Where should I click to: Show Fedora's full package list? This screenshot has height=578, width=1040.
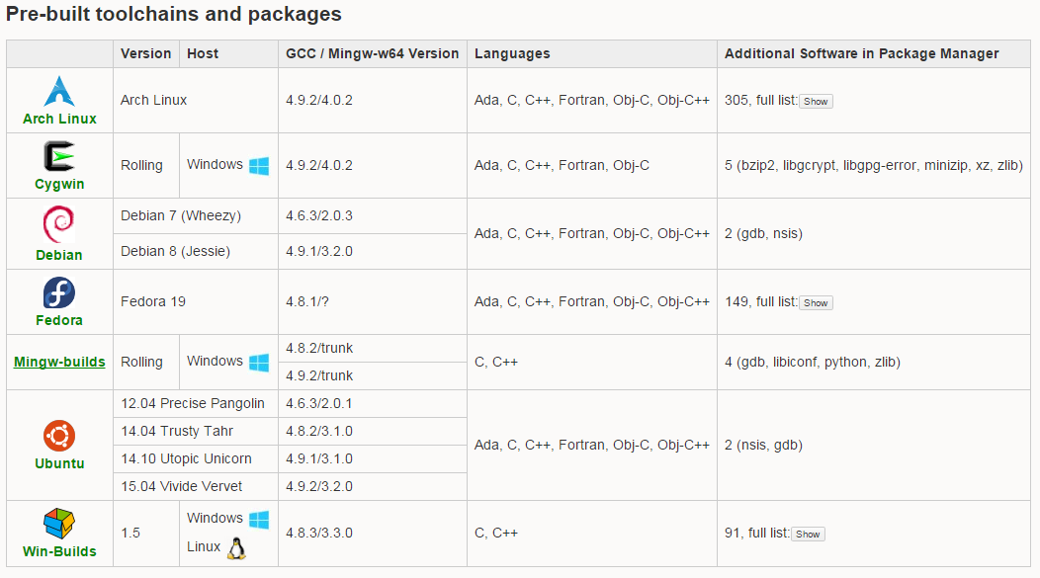point(816,303)
